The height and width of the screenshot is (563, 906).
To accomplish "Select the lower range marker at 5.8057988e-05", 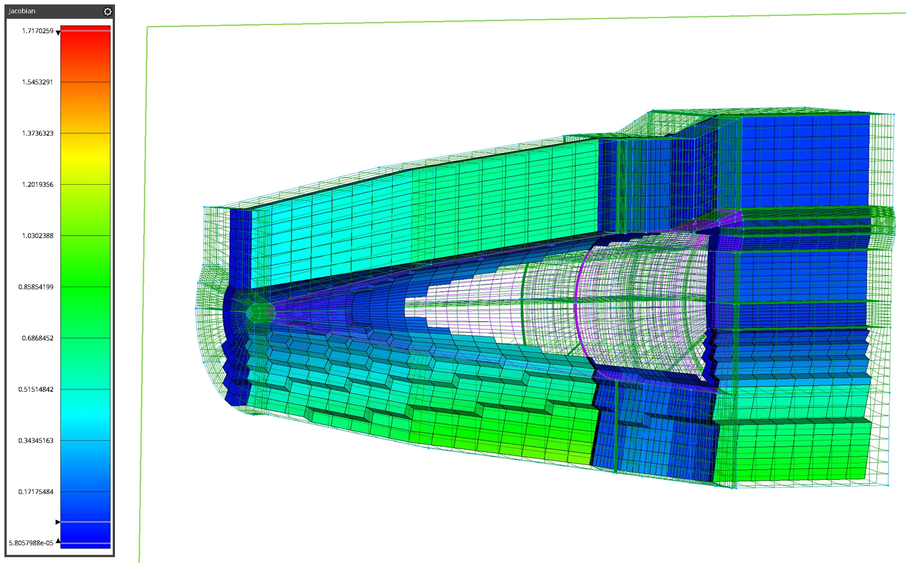I will (x=58, y=541).
